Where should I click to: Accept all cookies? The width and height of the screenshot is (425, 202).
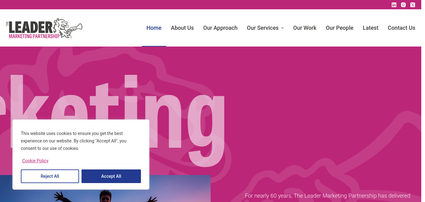coord(111,176)
